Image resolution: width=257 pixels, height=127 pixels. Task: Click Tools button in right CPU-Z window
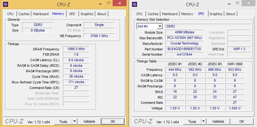pos(192,121)
